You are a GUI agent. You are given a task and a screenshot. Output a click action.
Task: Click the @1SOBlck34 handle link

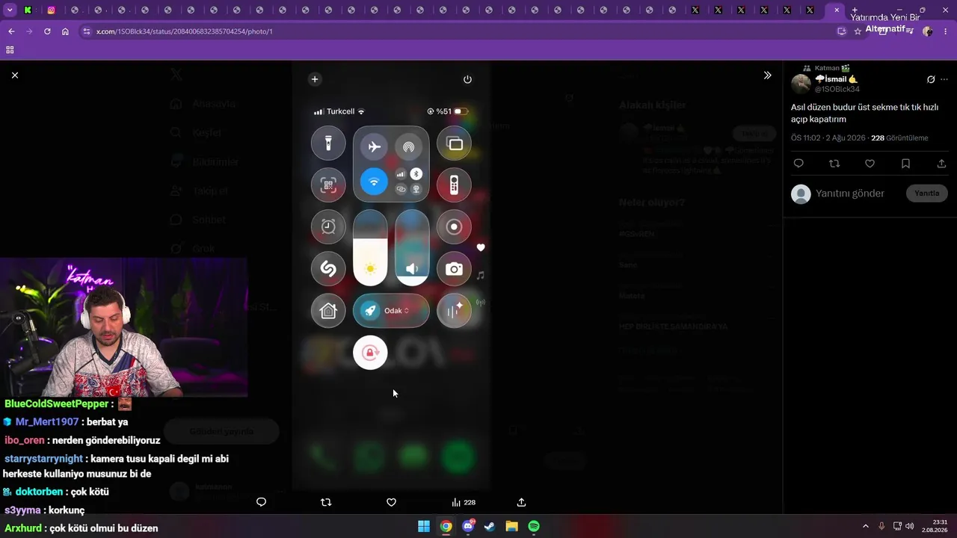coord(837,90)
